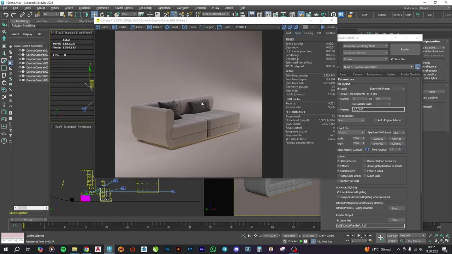Activate the Select and Move tool
452x254 pixels.
pos(94,14)
